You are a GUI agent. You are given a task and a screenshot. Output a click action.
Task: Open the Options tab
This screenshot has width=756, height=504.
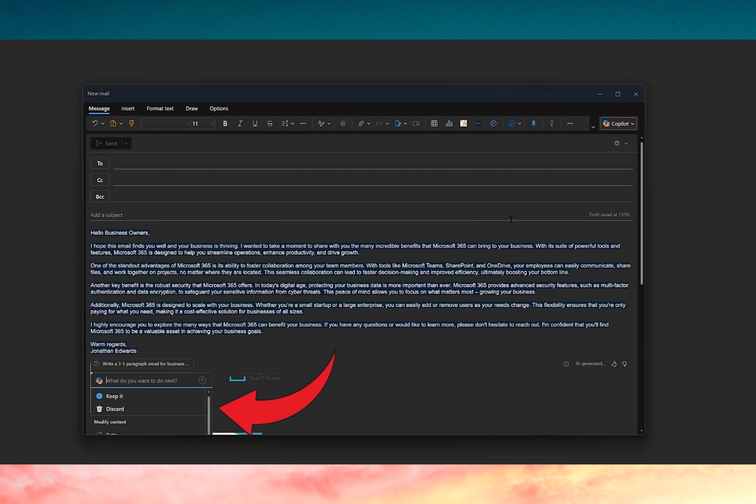219,108
